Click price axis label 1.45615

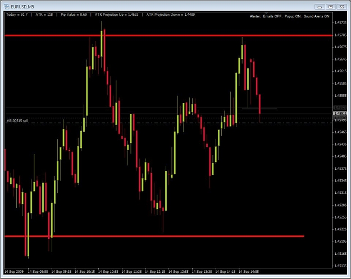click(x=340, y=71)
